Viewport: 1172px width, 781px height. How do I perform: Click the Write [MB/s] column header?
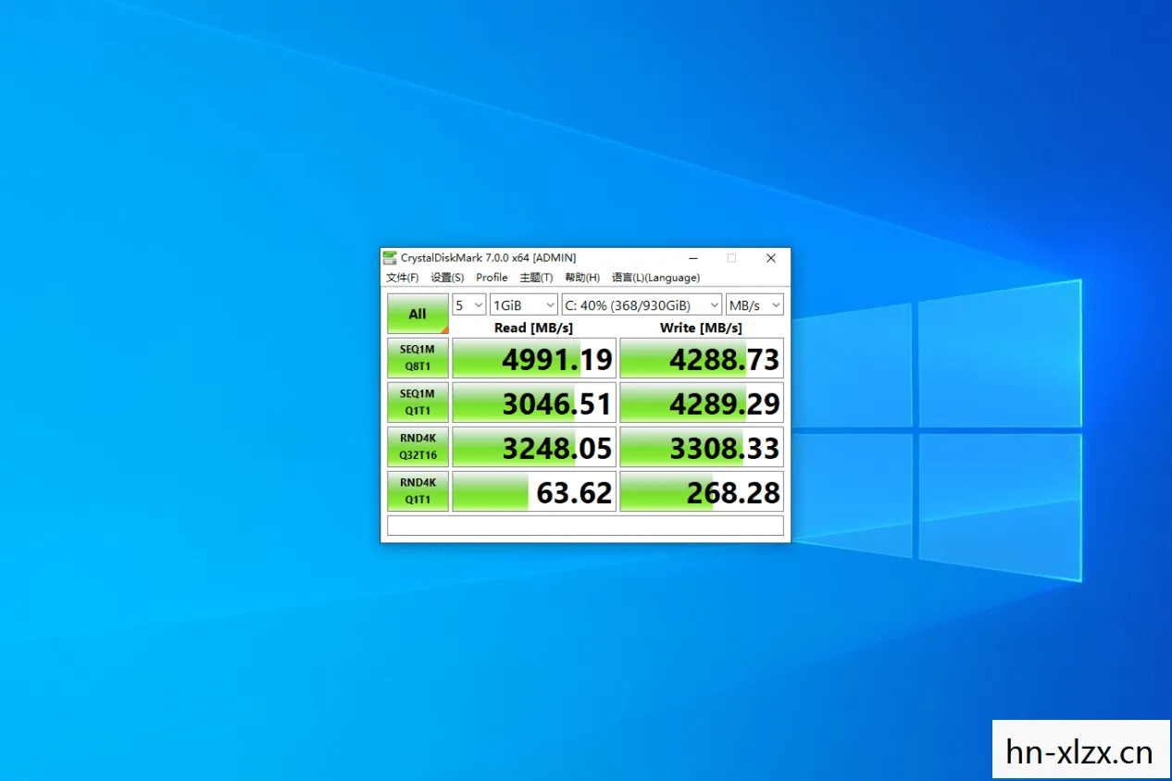click(x=701, y=328)
